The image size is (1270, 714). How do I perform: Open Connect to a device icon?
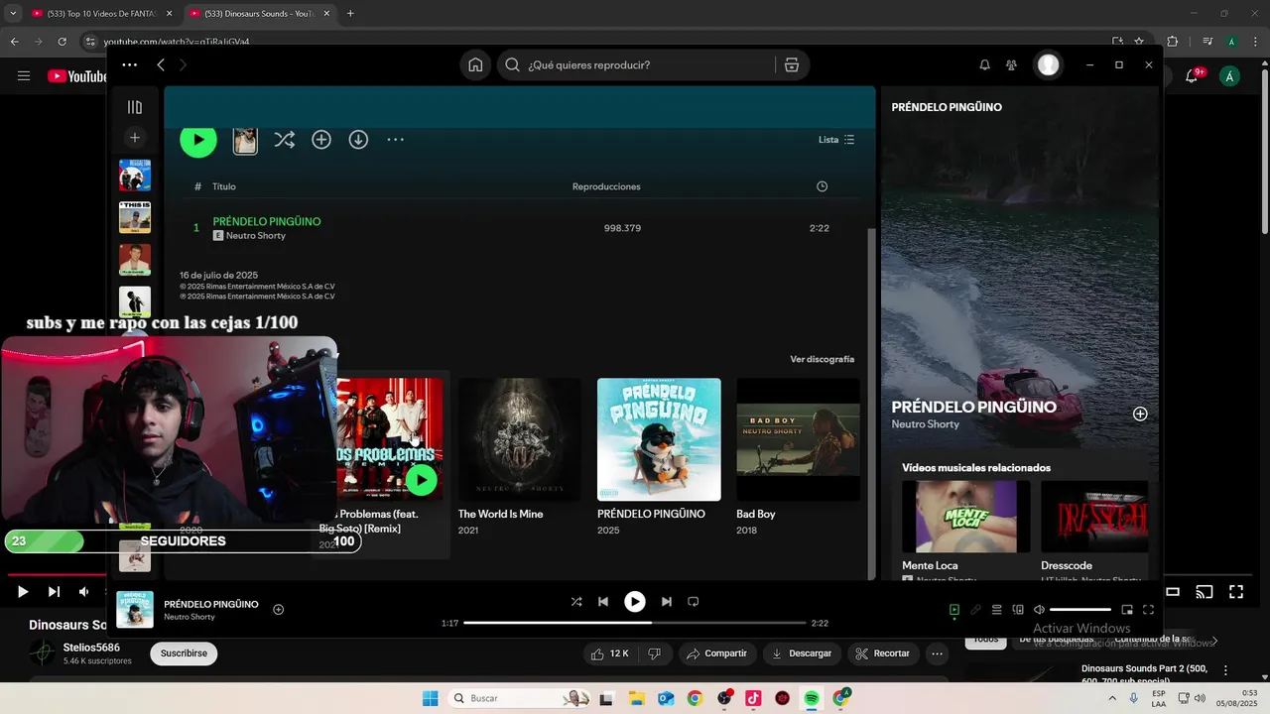click(1018, 610)
